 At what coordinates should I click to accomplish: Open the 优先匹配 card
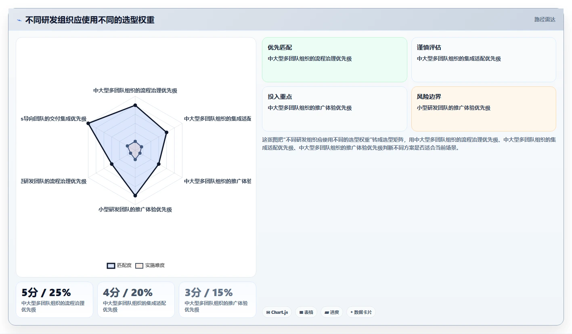point(335,60)
